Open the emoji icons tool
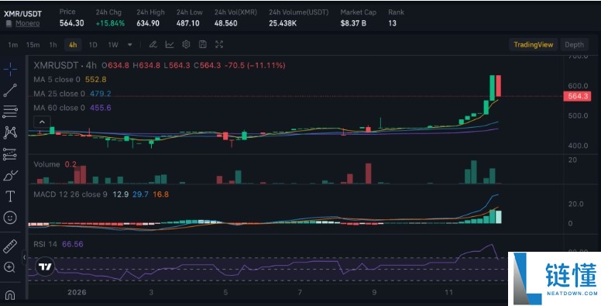Screen dimensions: 601x306 (x=10, y=218)
